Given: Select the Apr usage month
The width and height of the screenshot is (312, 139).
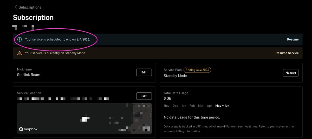Looking at the screenshot, I should tap(209, 106).
